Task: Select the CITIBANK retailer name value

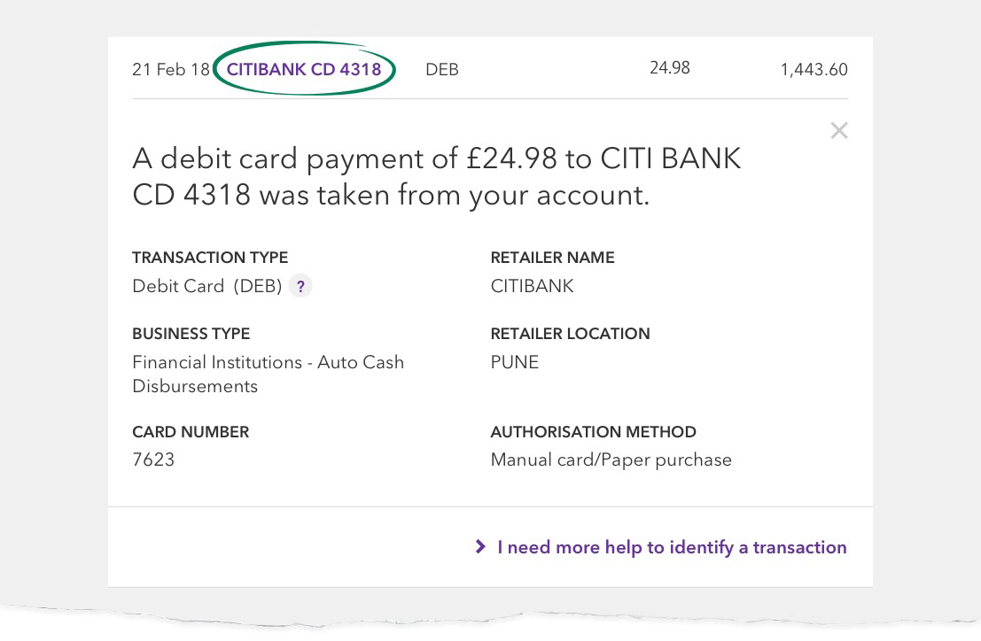Action: [x=533, y=286]
